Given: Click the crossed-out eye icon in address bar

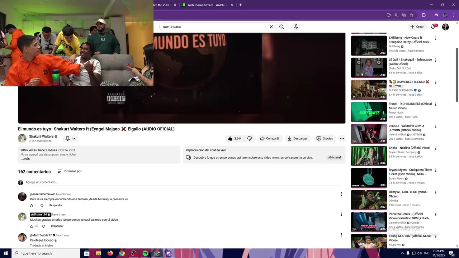Looking at the screenshot, I should 404,15.
